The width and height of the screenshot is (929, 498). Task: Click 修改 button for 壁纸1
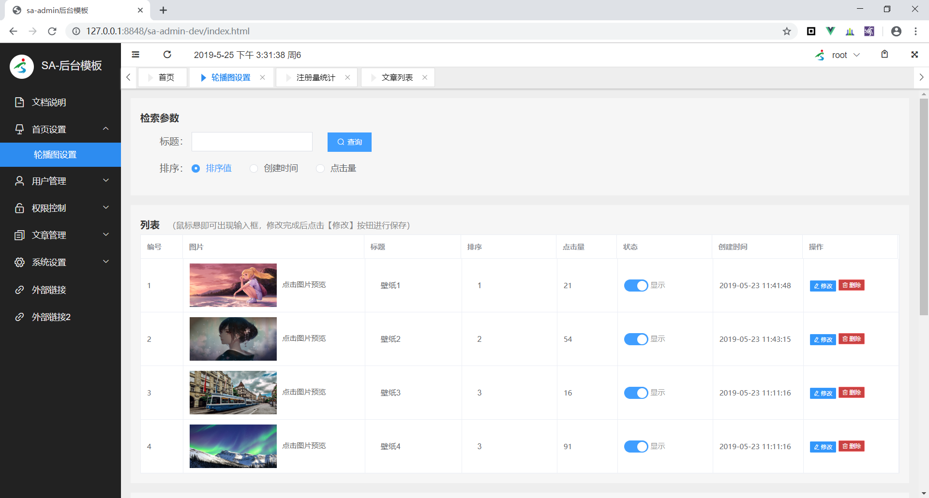point(823,286)
